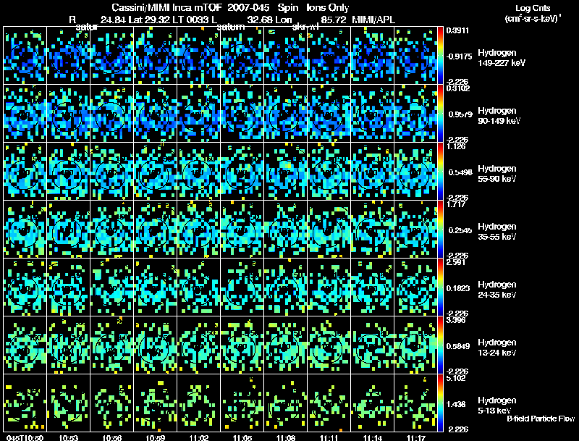Click the Hydrogen 5-13 keV panel at 10:59
Viewport: 579px width, 441px height.
(155, 403)
